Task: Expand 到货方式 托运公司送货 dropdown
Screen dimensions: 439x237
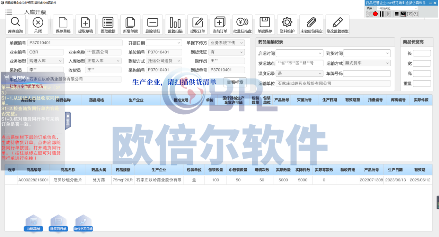Action: tap(164, 61)
